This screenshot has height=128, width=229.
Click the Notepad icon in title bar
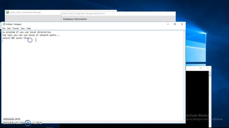(4, 24)
